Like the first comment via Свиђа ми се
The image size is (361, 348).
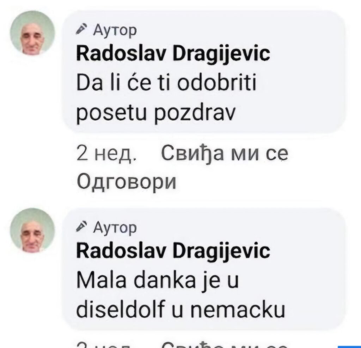pyautogui.click(x=225, y=154)
